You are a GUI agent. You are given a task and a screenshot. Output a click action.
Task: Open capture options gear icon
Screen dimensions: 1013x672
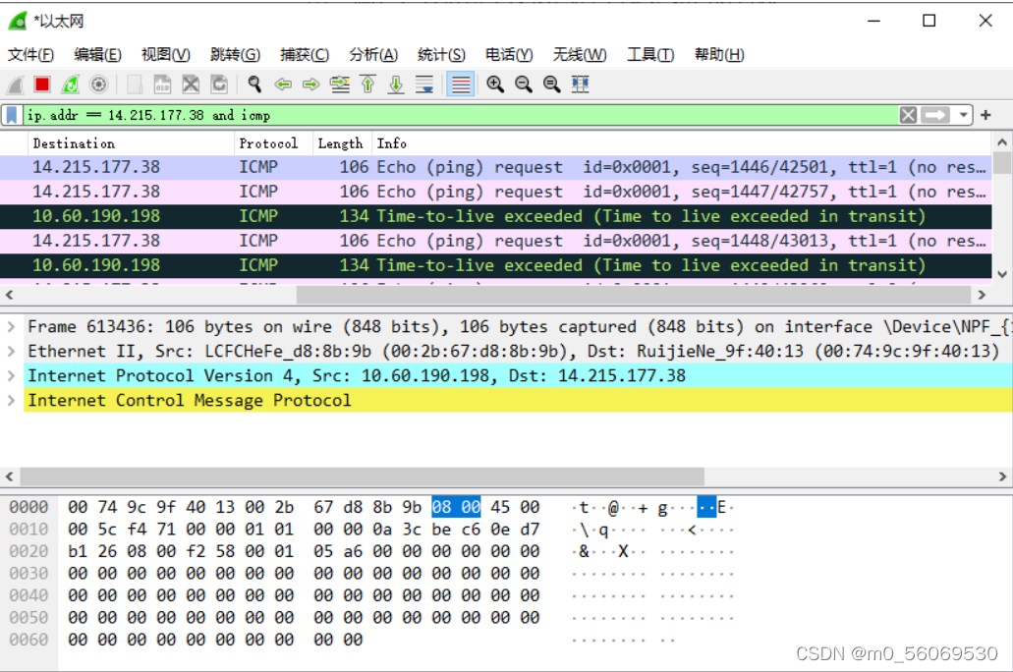click(x=98, y=84)
